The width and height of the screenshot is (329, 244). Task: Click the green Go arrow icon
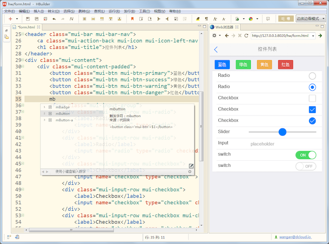pyautogui.click(x=320, y=36)
